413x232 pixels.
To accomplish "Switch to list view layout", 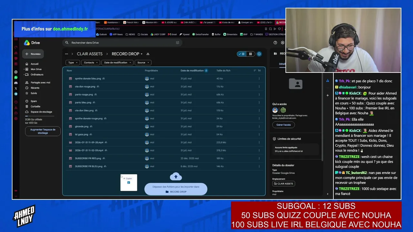I will 242,54.
